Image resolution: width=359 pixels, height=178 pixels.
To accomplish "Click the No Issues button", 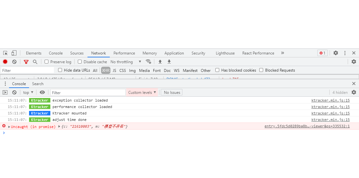I will point(172,93).
